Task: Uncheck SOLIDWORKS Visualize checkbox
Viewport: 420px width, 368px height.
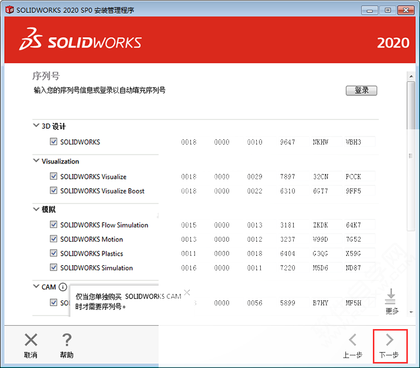Action: [53, 176]
